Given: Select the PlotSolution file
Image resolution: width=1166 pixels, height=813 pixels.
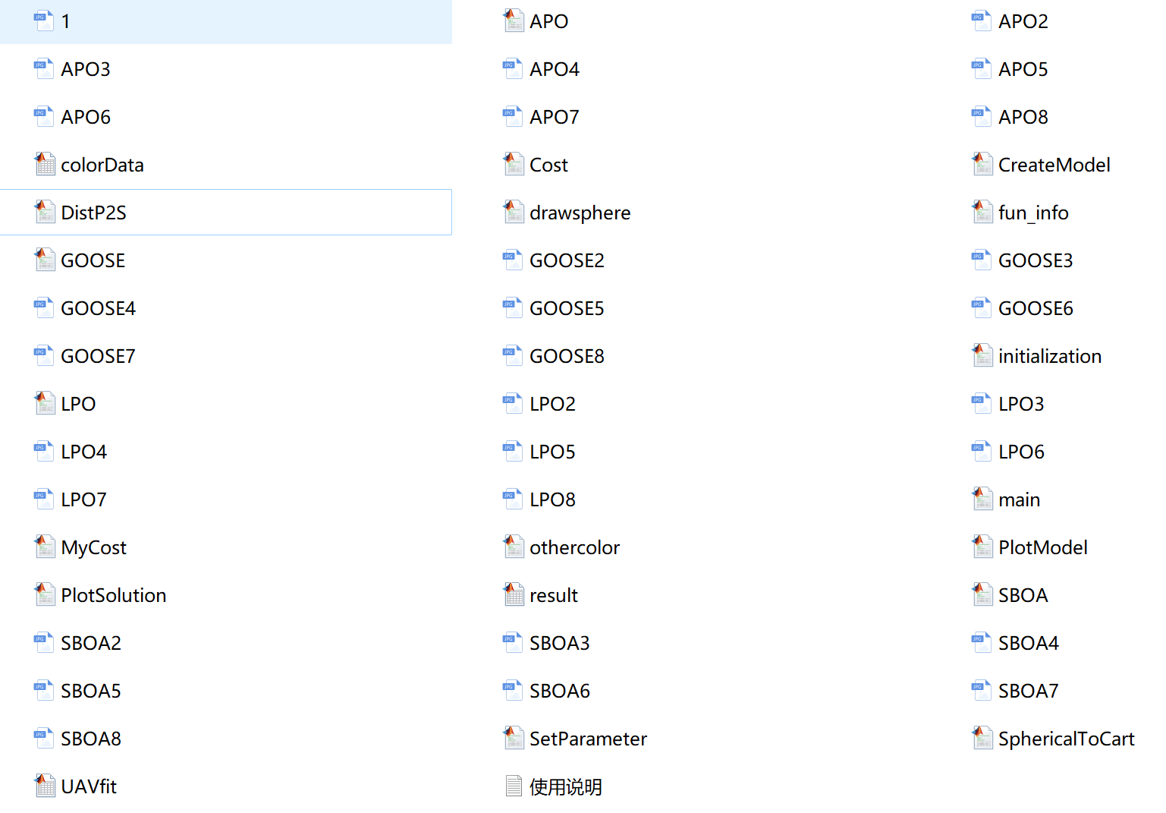Looking at the screenshot, I should [113, 595].
